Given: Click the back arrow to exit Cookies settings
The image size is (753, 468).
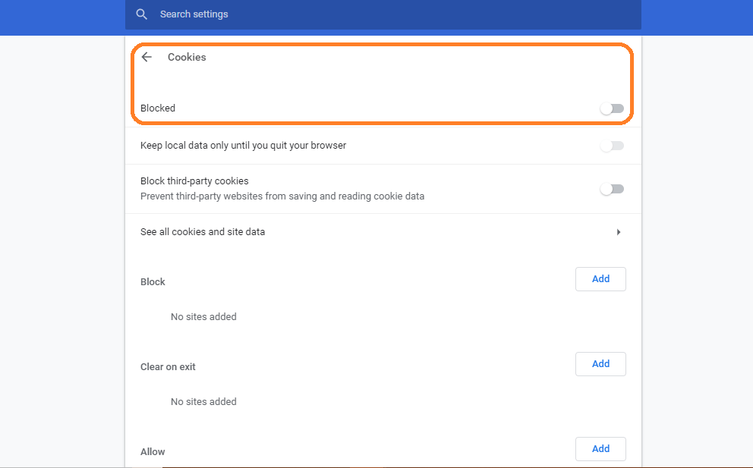Looking at the screenshot, I should tap(147, 57).
